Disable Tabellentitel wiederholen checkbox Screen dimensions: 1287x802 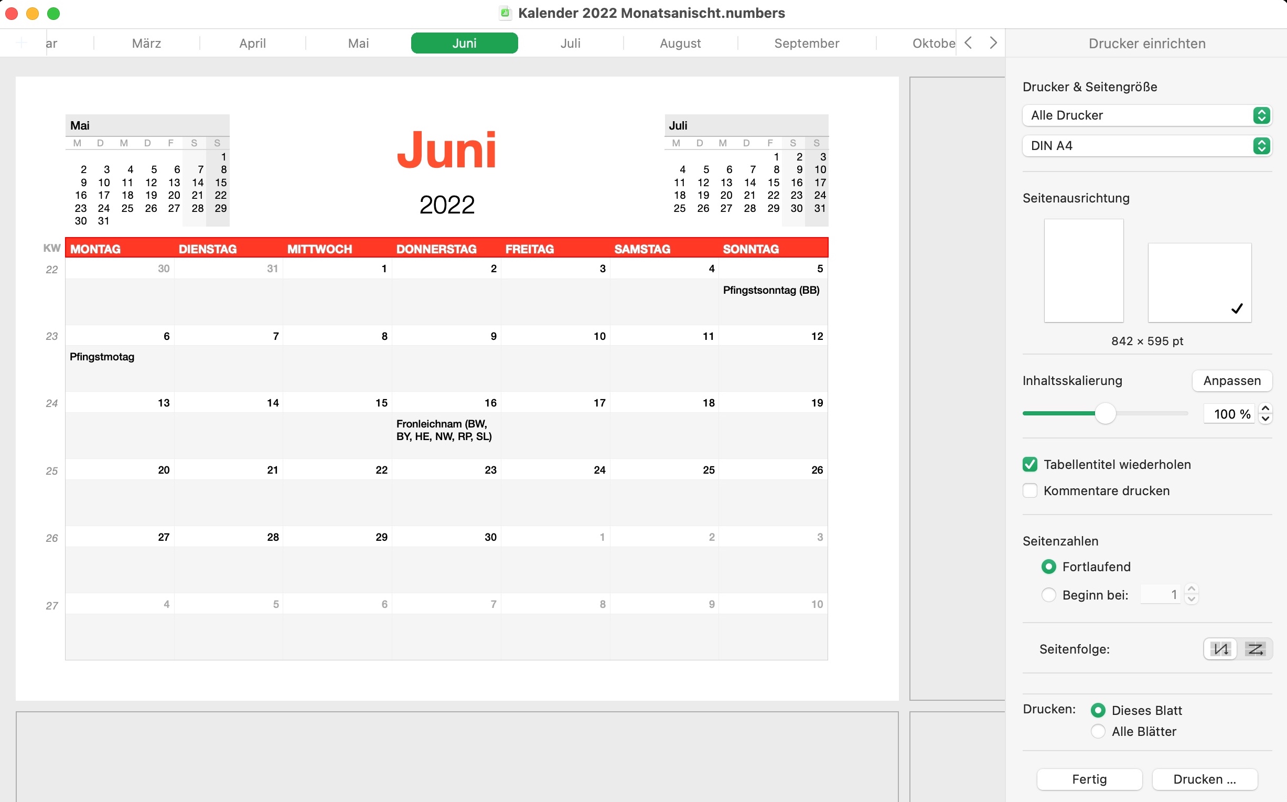tap(1030, 464)
